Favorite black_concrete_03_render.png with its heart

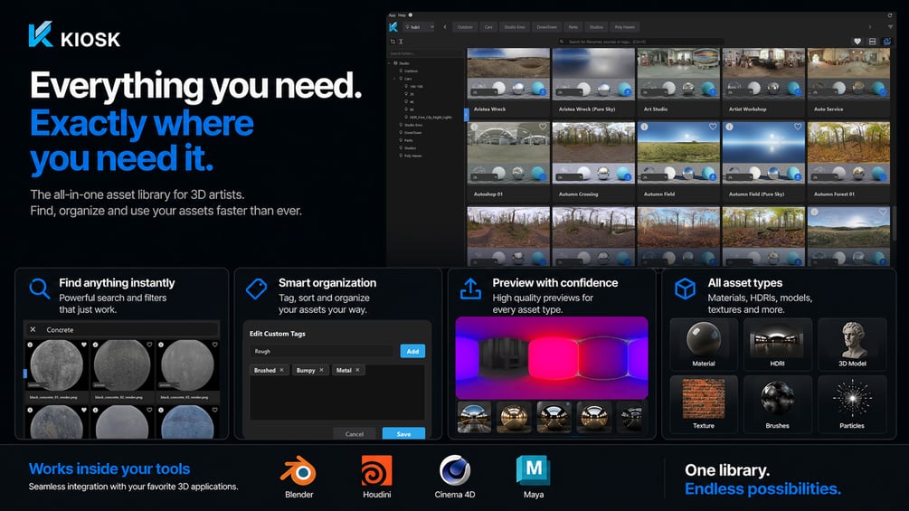(x=215, y=345)
